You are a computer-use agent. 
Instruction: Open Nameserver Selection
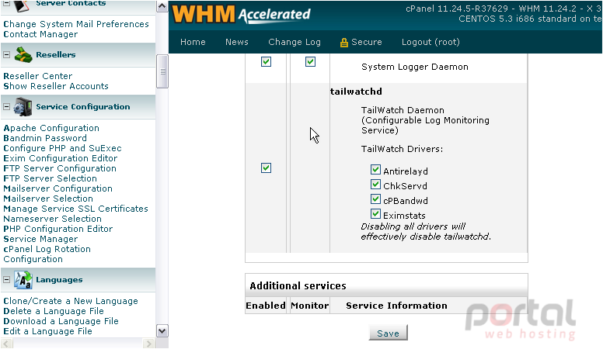[52, 219]
